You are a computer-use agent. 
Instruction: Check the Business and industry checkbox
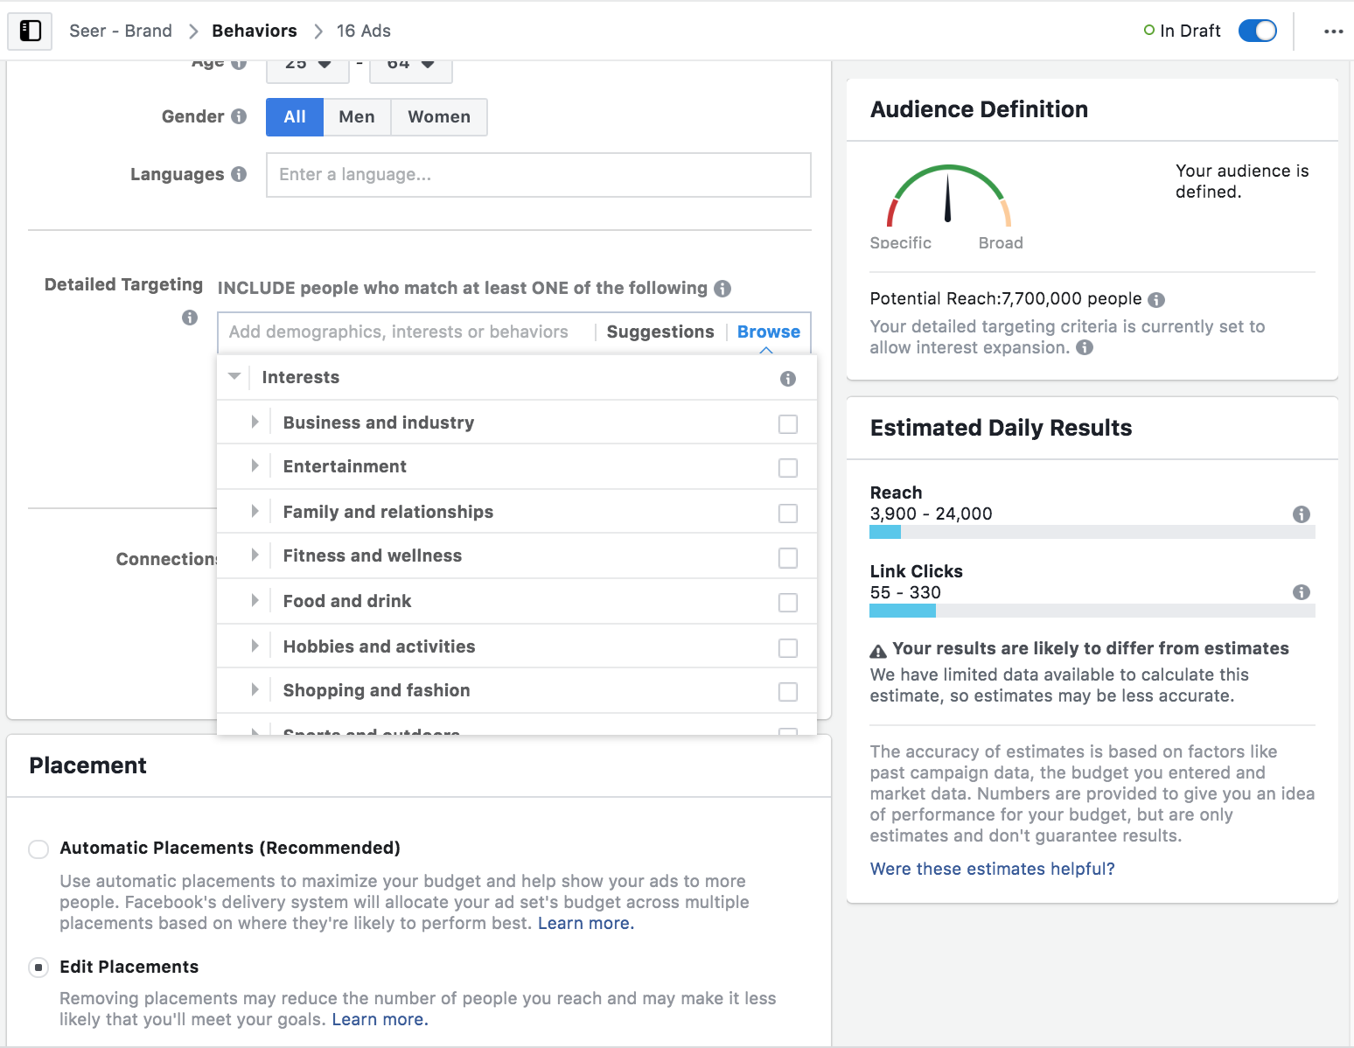tap(788, 424)
